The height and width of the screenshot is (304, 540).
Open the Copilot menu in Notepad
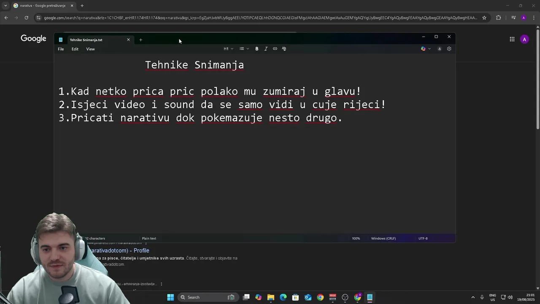tap(426, 49)
